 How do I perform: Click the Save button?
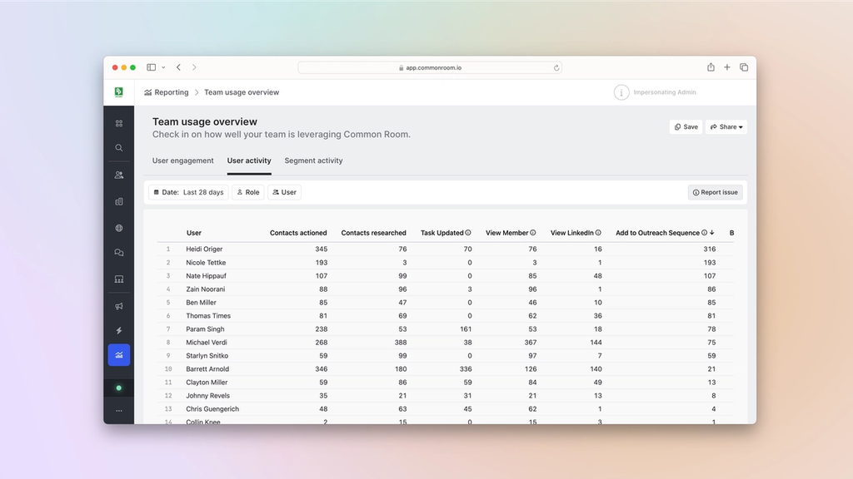click(x=686, y=127)
